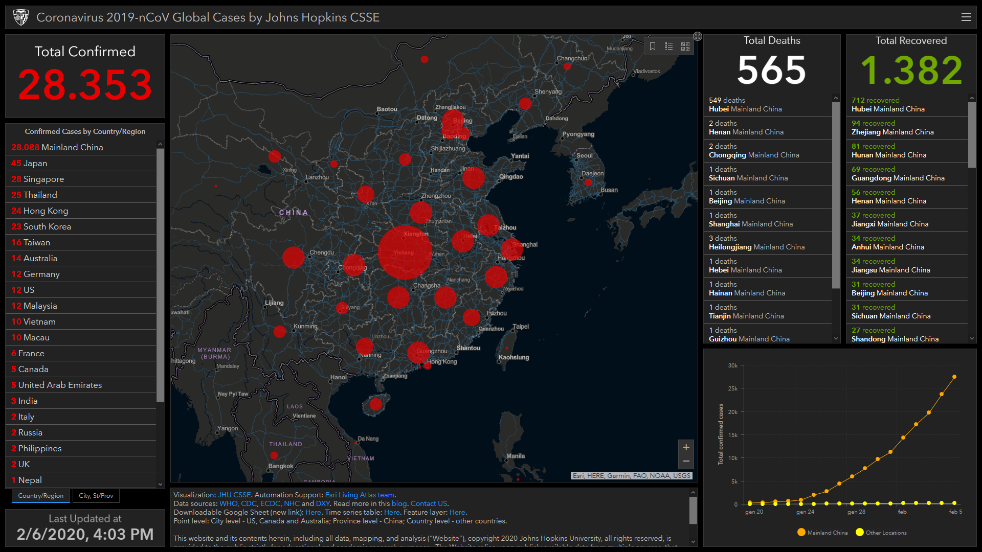Viewport: 982px width, 552px height.
Task: Click the Hainan island red circle
Action: coord(376,404)
